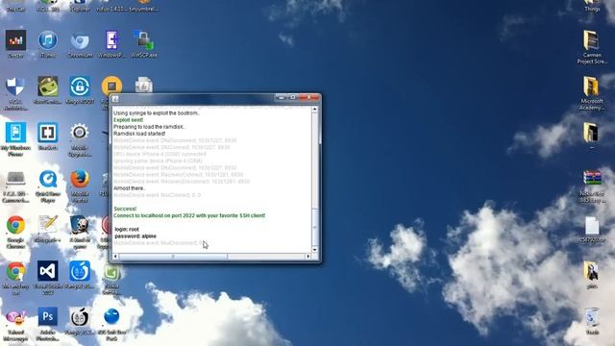Click the 'login: root' text
This screenshot has height=346, width=615.
tap(127, 229)
